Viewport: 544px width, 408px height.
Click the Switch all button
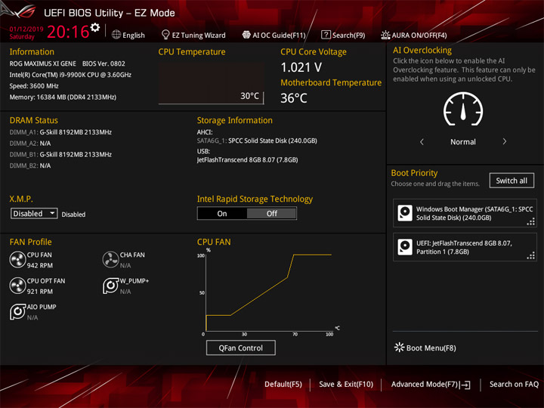[x=512, y=181]
